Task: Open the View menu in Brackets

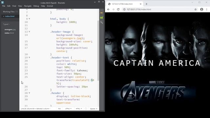Action: click(x=20, y=6)
